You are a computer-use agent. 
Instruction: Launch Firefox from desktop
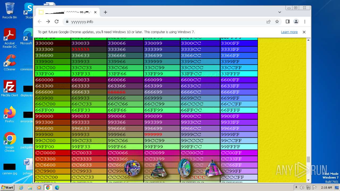[10, 115]
